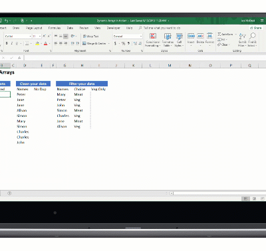Image resolution: width=266 pixels, height=251 pixels.
Task: Click the Bottom Align icon
Action: coord(66,36)
